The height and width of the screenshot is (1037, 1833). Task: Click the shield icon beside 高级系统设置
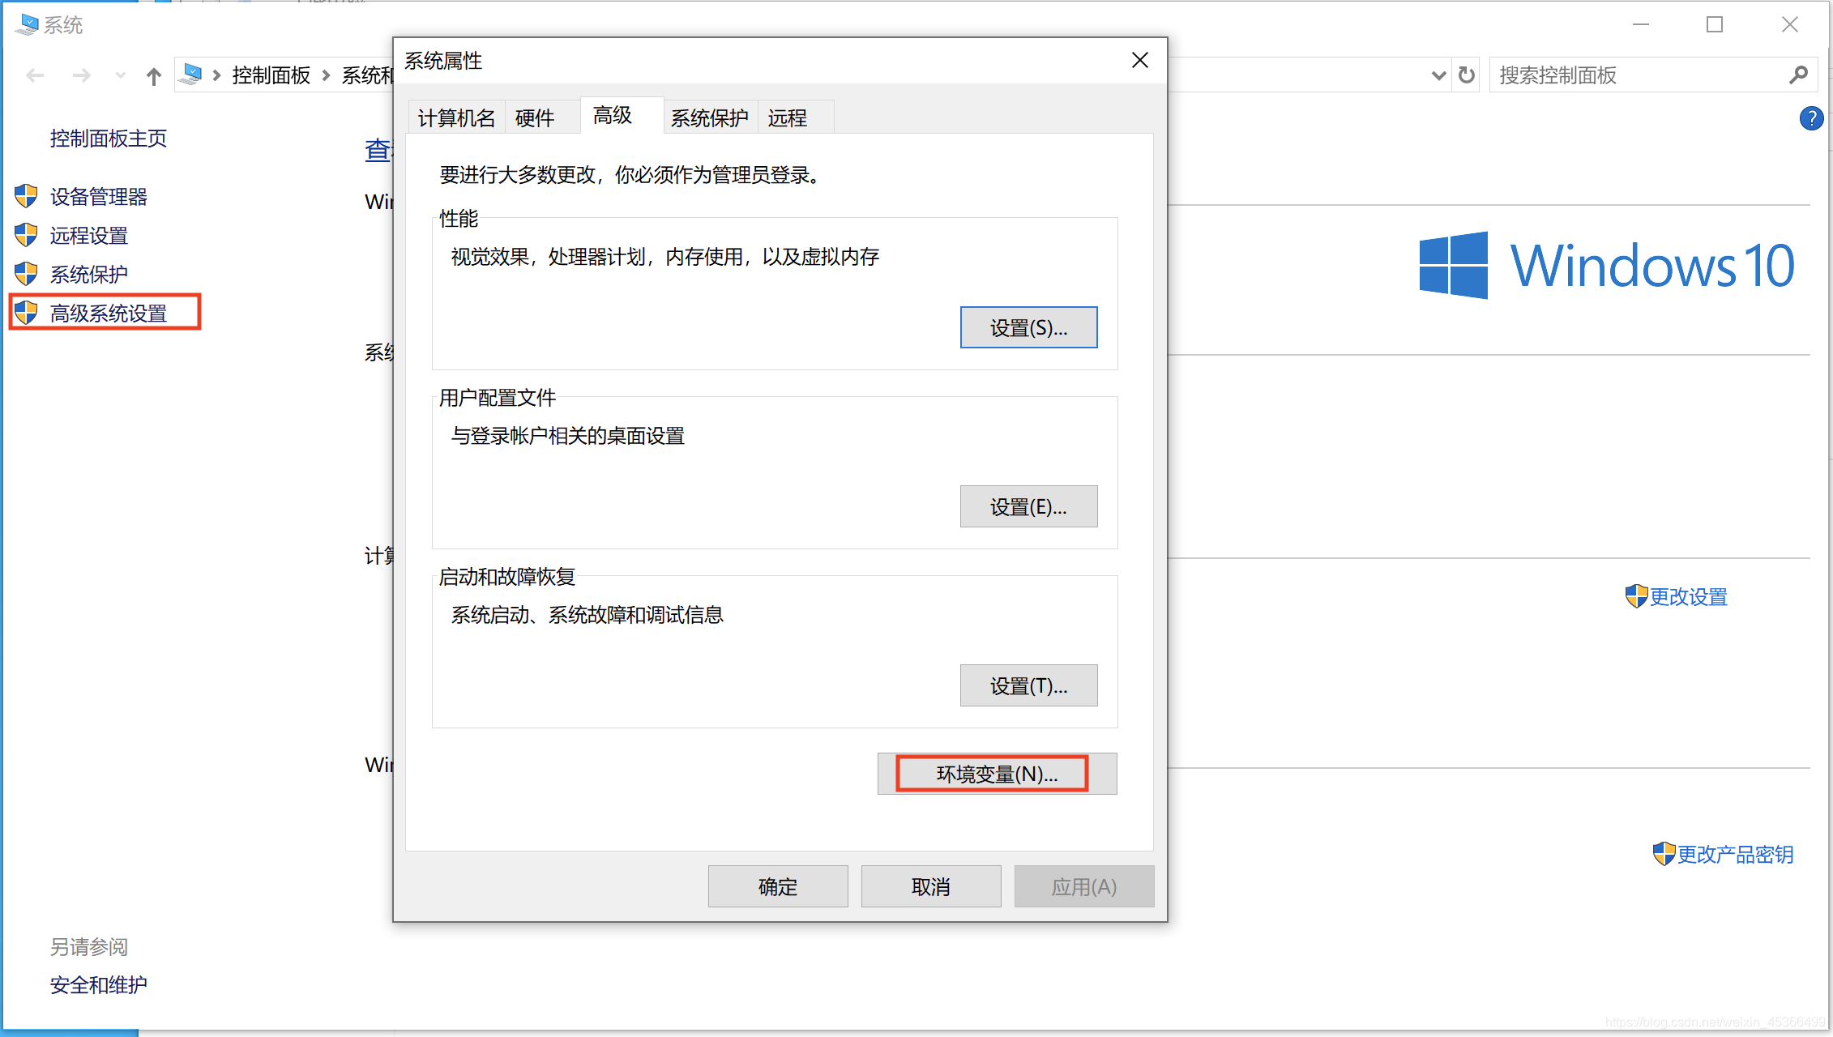click(26, 313)
